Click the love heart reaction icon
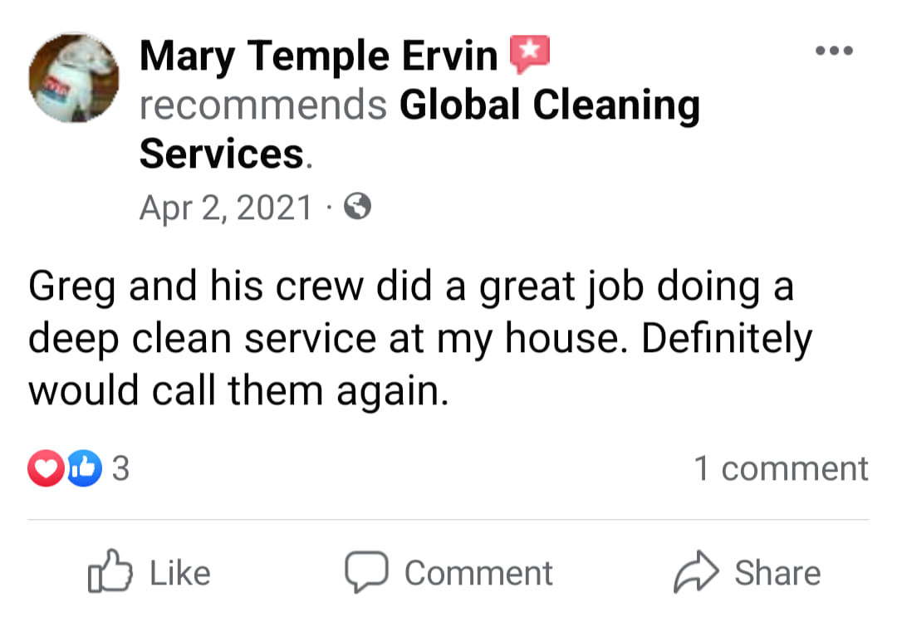This screenshot has height=622, width=897. (x=46, y=468)
